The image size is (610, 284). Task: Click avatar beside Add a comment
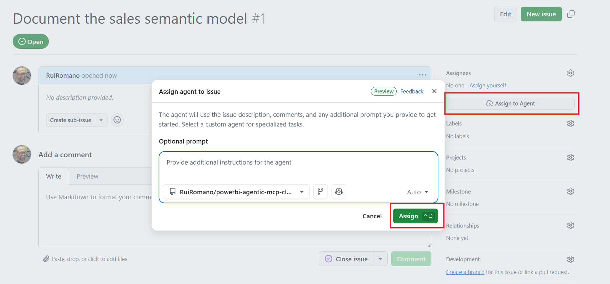tap(22, 154)
